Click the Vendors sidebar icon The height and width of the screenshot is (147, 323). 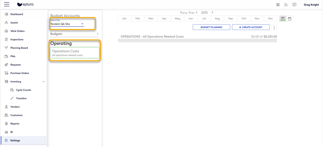(6, 107)
